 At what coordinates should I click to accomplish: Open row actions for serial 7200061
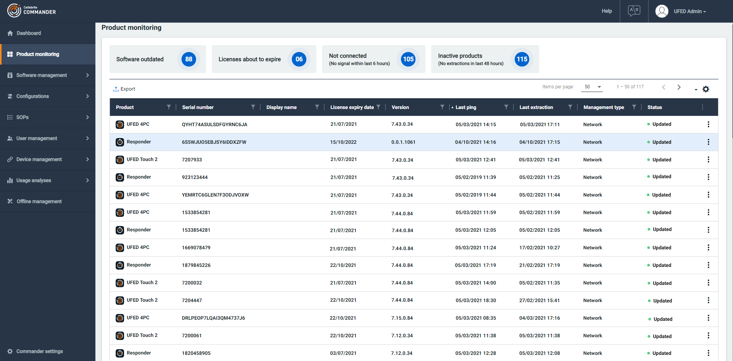[x=708, y=335]
